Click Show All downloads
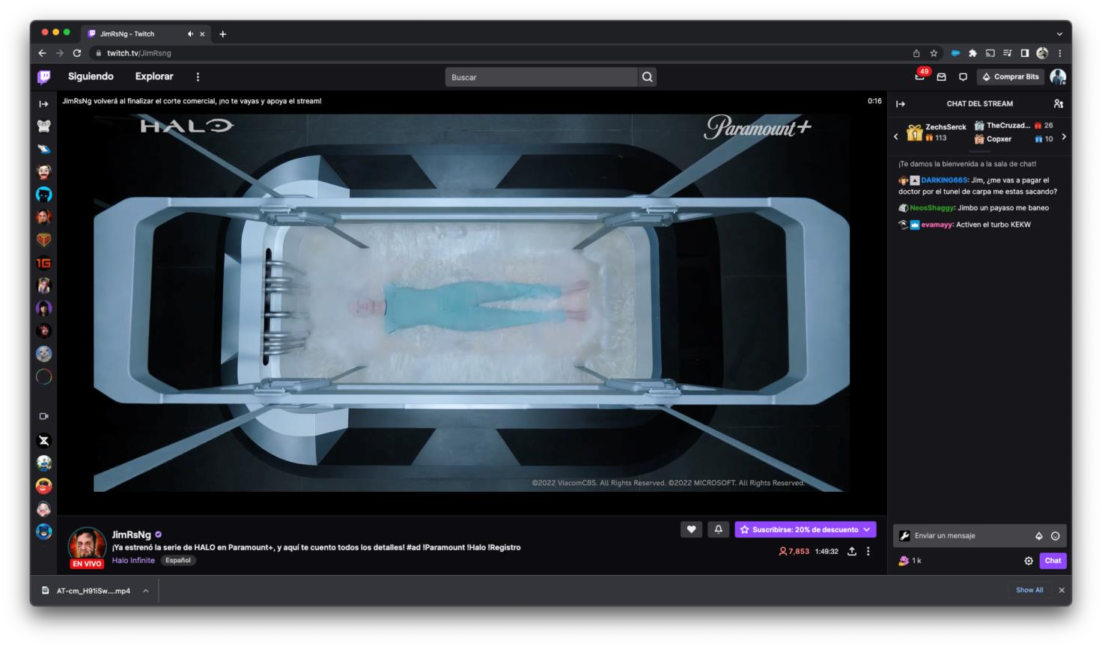Image resolution: width=1102 pixels, height=646 pixels. click(1029, 590)
